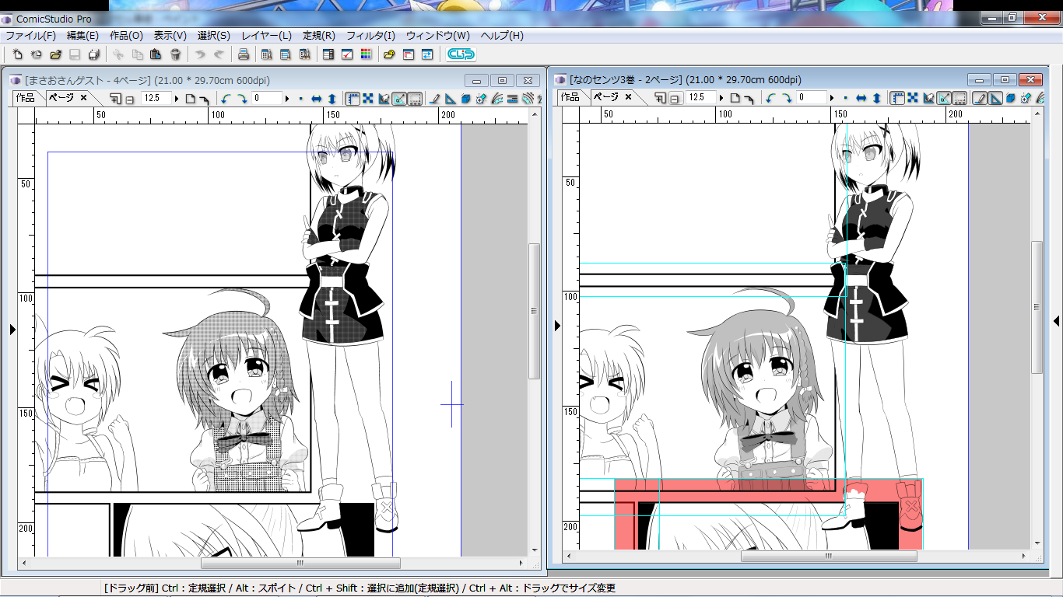
Task: Click left window horizontal scrollbar thumb
Action: point(300,564)
